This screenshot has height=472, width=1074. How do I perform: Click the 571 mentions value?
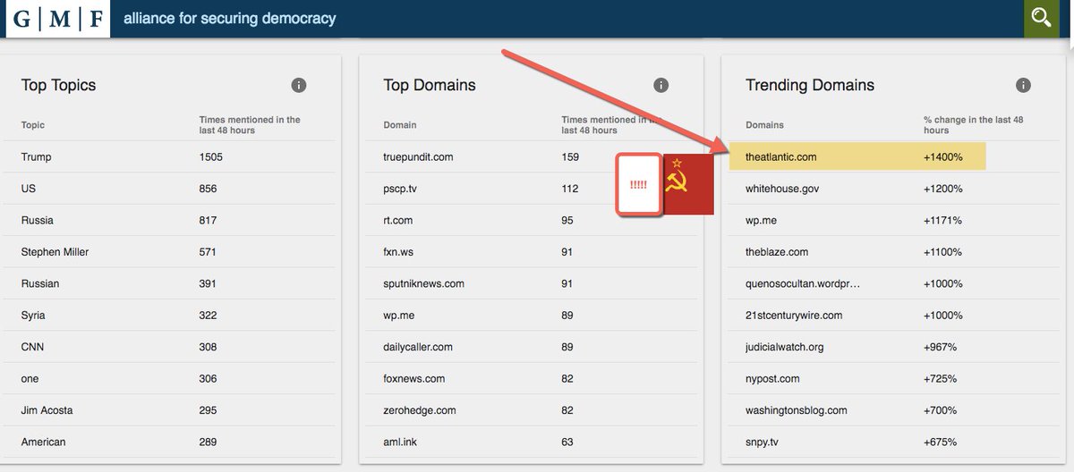point(208,252)
